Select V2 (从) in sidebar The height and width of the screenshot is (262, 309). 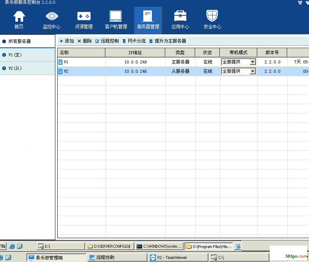tap(27, 68)
